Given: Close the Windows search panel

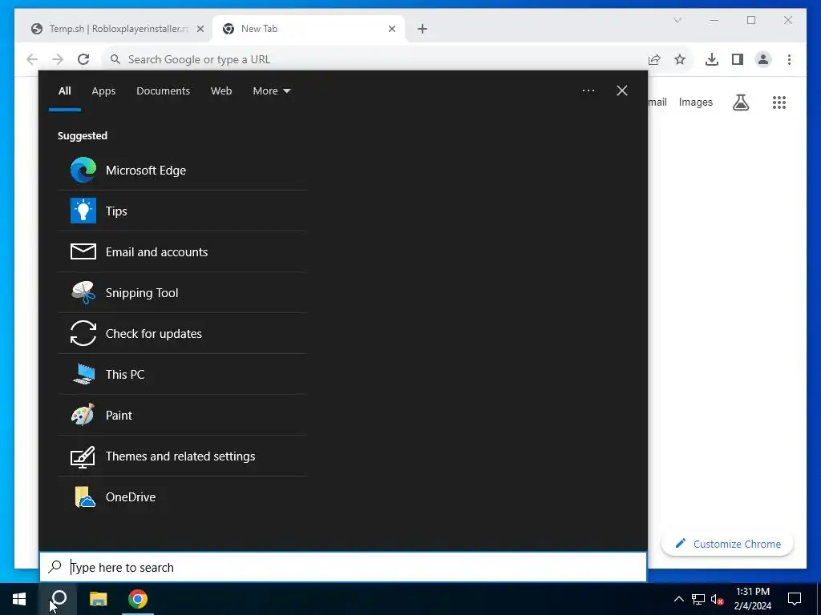Looking at the screenshot, I should (x=621, y=90).
